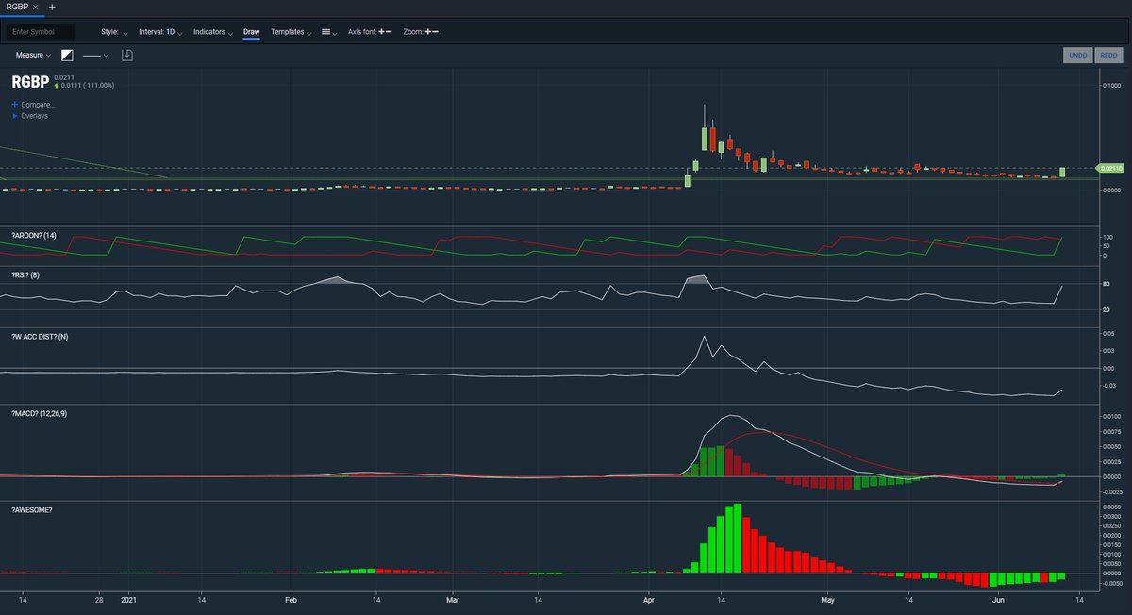The image size is (1132, 615).
Task: Click the W ACC DIST (N) label
Action: pos(40,337)
